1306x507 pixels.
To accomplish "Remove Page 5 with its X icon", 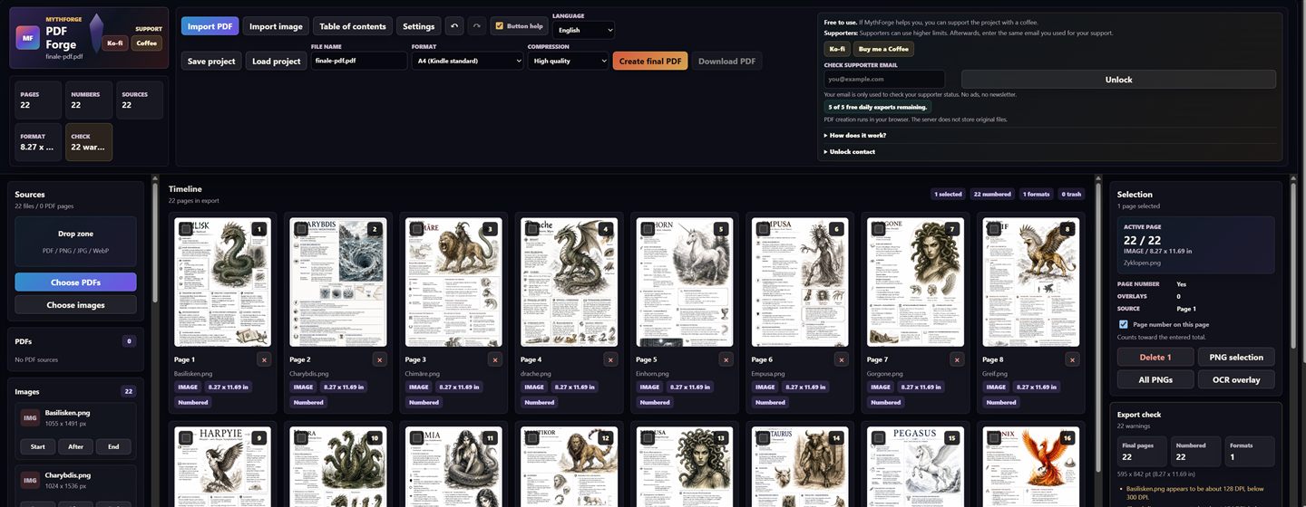I will click(x=726, y=359).
